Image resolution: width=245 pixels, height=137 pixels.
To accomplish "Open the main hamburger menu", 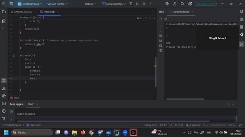I will point(11,4).
